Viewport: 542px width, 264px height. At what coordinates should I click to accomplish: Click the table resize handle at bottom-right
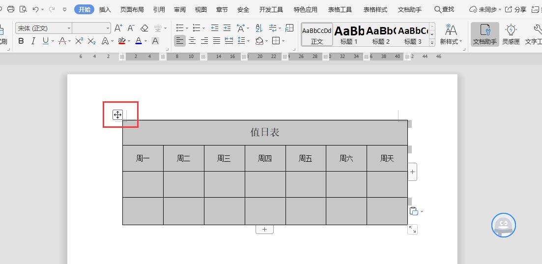click(x=412, y=229)
